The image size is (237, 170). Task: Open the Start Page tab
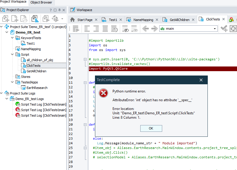(85, 20)
